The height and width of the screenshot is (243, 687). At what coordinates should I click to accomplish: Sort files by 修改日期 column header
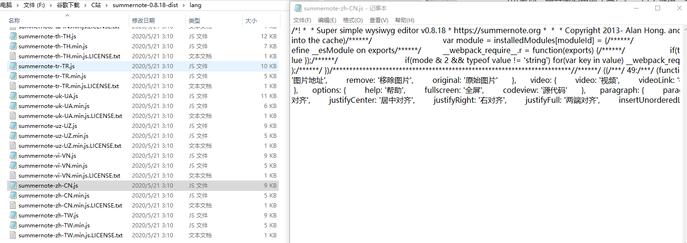coord(143,21)
